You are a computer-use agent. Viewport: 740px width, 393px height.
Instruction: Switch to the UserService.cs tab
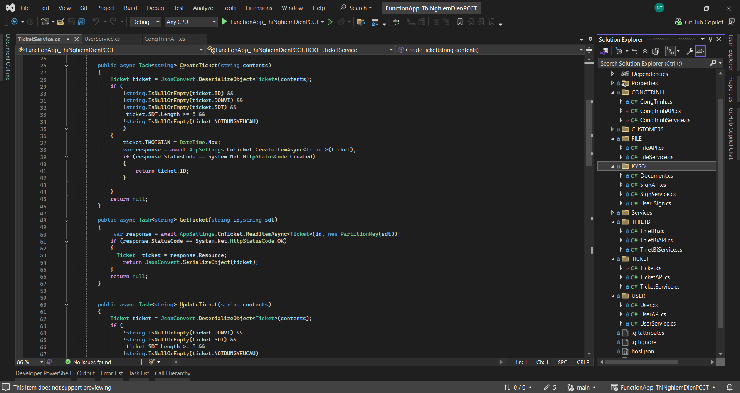point(102,39)
